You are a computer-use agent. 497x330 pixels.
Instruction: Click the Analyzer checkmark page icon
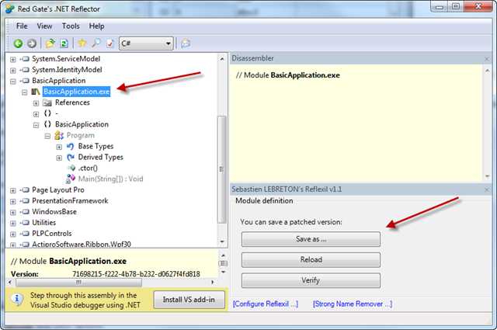tap(110, 43)
